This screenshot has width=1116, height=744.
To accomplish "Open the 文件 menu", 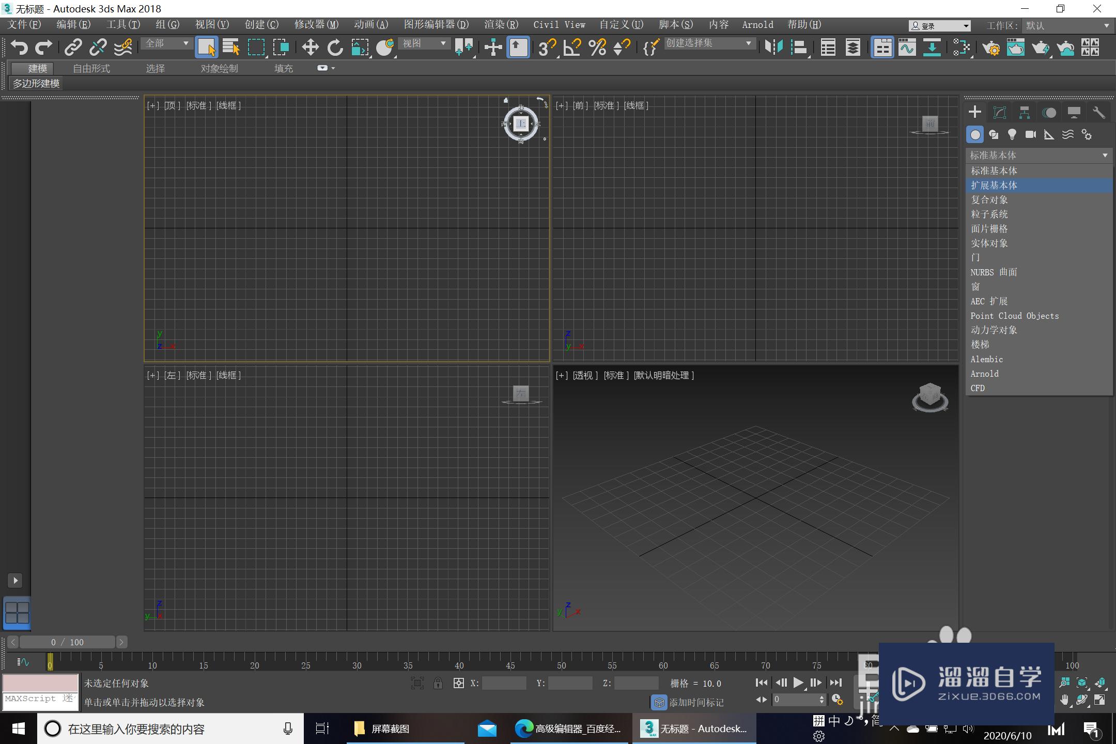I will 24,24.
